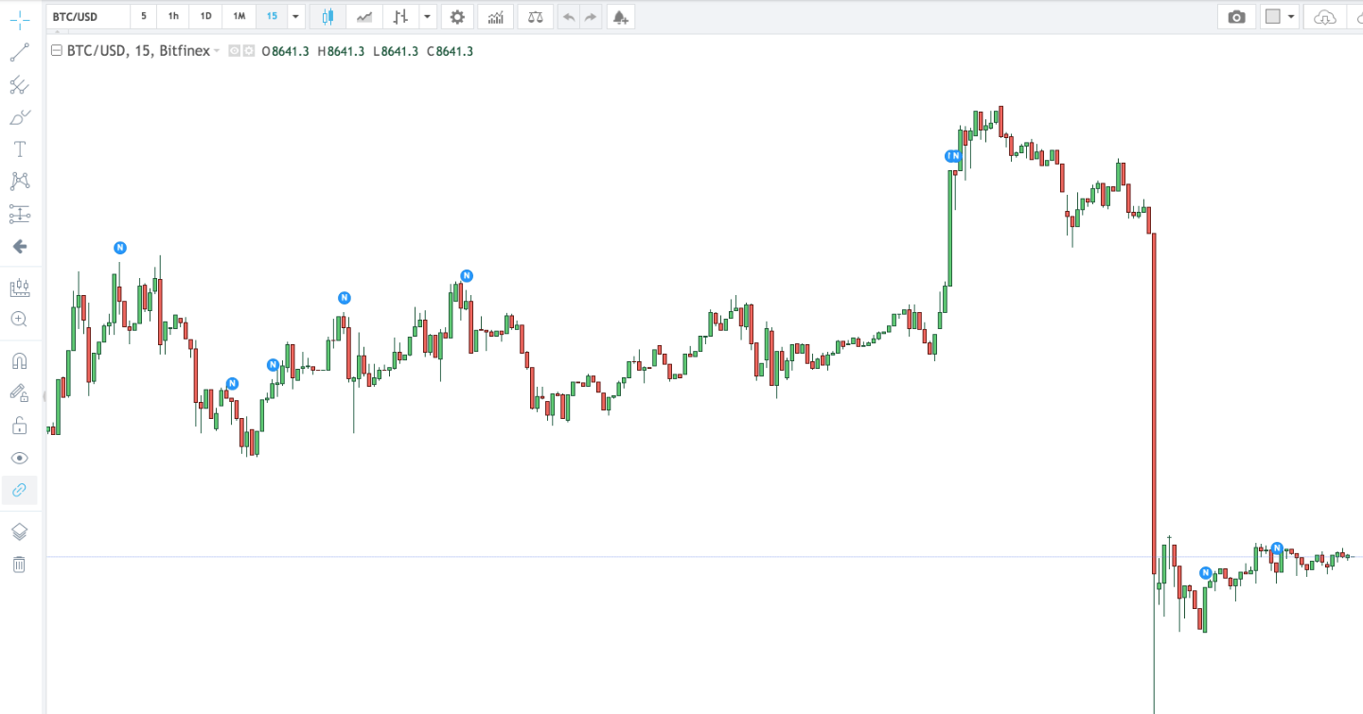Click the low value 'L8641.3'
The image size is (1363, 714).
click(x=396, y=51)
